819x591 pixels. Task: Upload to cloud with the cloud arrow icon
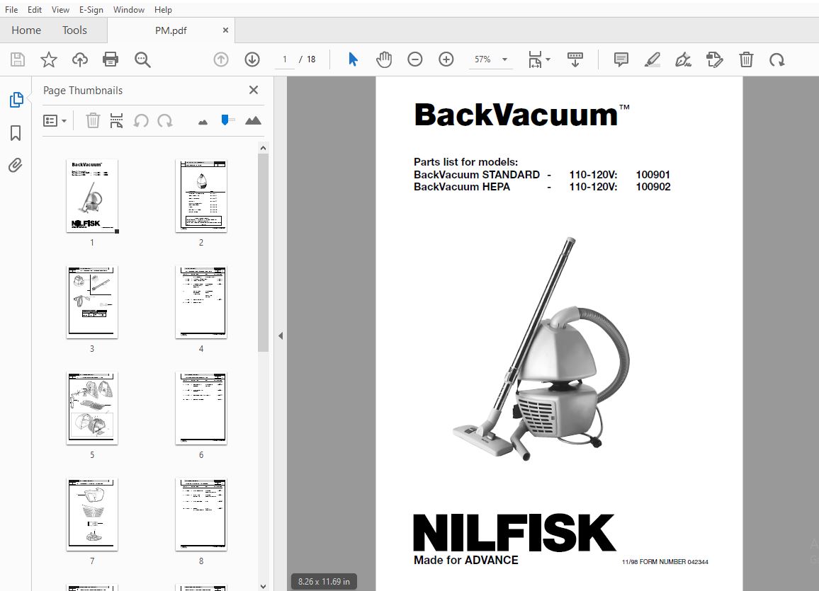point(80,59)
